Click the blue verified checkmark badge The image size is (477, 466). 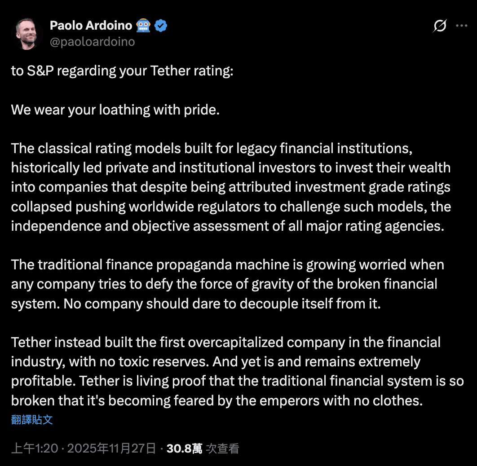pos(160,26)
